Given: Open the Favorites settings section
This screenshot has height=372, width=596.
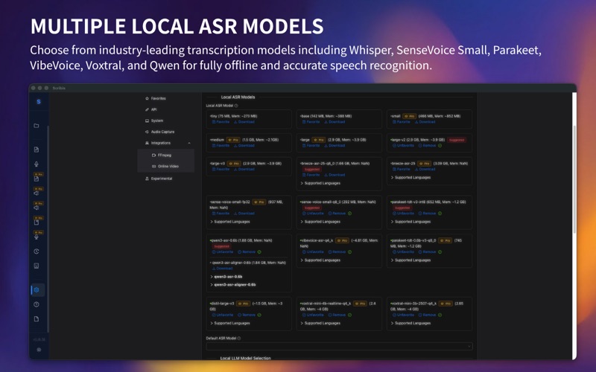Looking at the screenshot, I should (156, 98).
